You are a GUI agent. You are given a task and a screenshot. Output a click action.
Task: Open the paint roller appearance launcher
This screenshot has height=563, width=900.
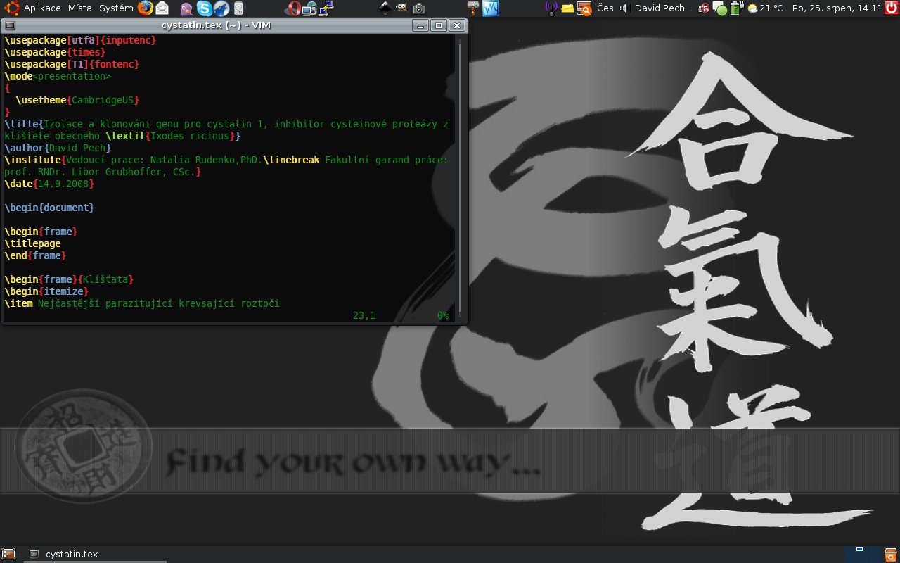[x=474, y=8]
